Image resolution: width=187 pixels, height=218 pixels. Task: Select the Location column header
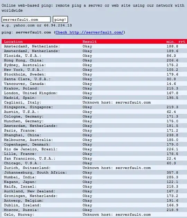14,41
